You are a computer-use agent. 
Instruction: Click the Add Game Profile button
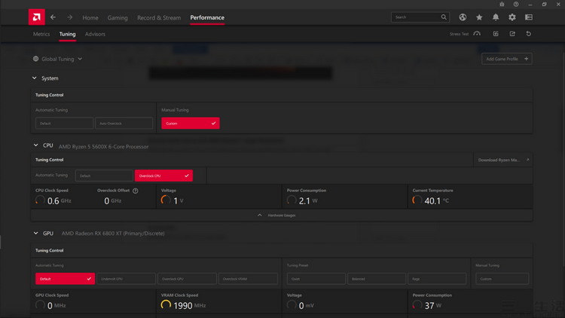point(507,59)
